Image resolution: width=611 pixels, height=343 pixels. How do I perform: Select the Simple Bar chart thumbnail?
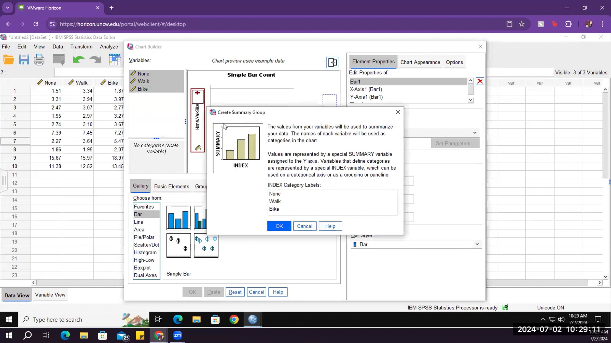point(178,218)
